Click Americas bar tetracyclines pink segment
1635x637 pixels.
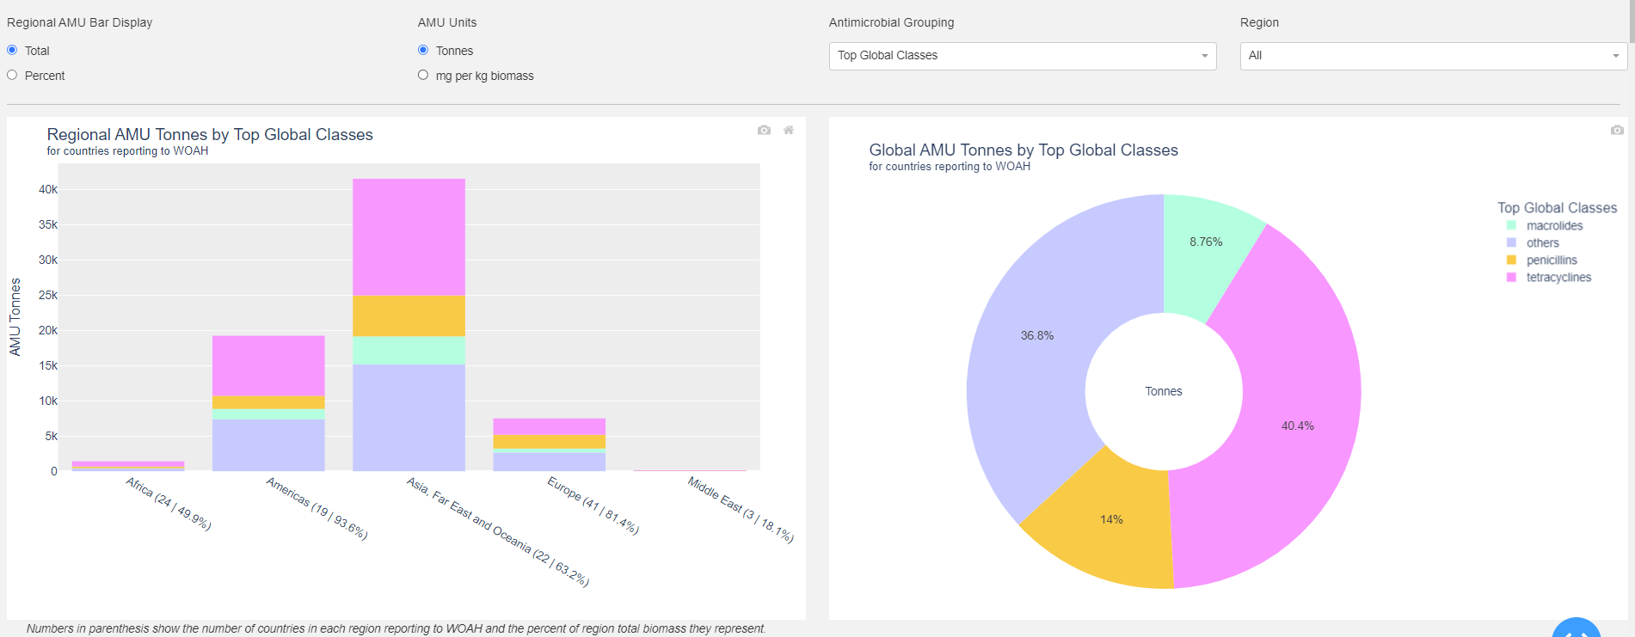(x=268, y=365)
